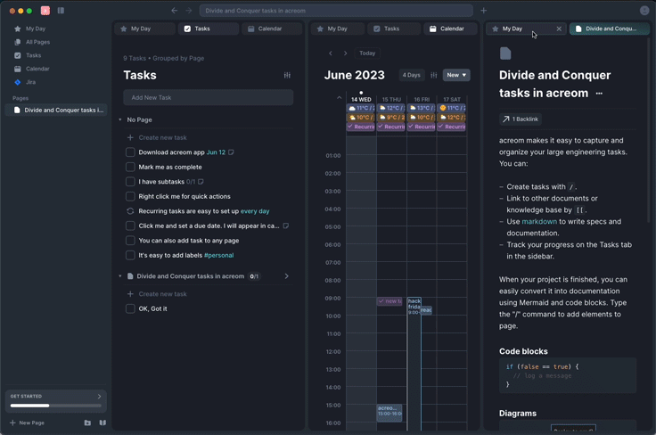This screenshot has width=656, height=435.
Task: Open the 4 Days view dropdown
Action: tap(411, 75)
